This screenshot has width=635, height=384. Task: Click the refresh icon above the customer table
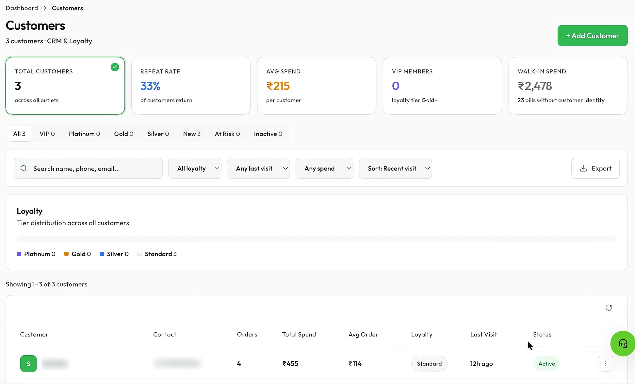pos(609,308)
